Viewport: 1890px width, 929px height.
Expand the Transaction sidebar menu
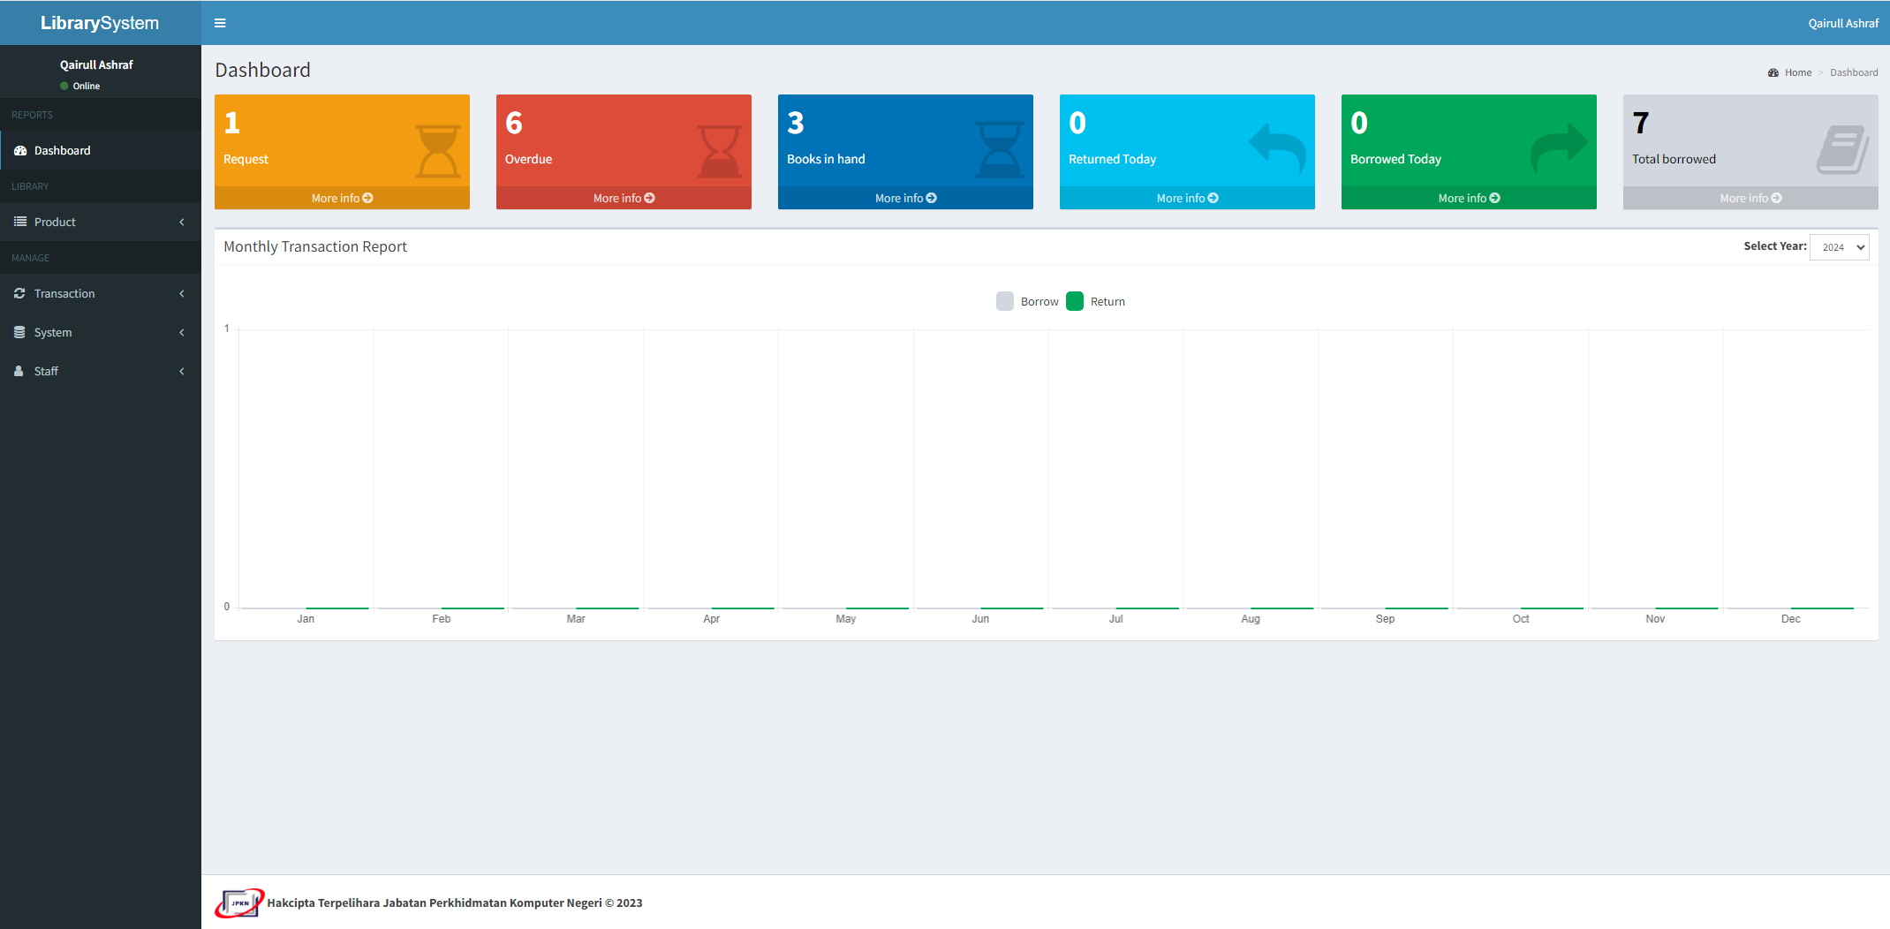tap(100, 293)
